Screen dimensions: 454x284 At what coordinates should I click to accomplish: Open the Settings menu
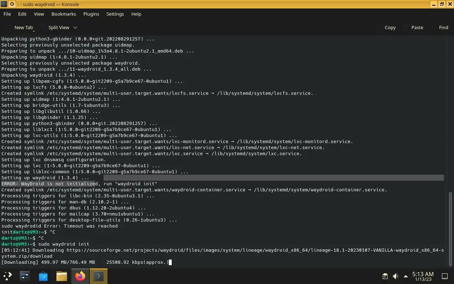(115, 14)
